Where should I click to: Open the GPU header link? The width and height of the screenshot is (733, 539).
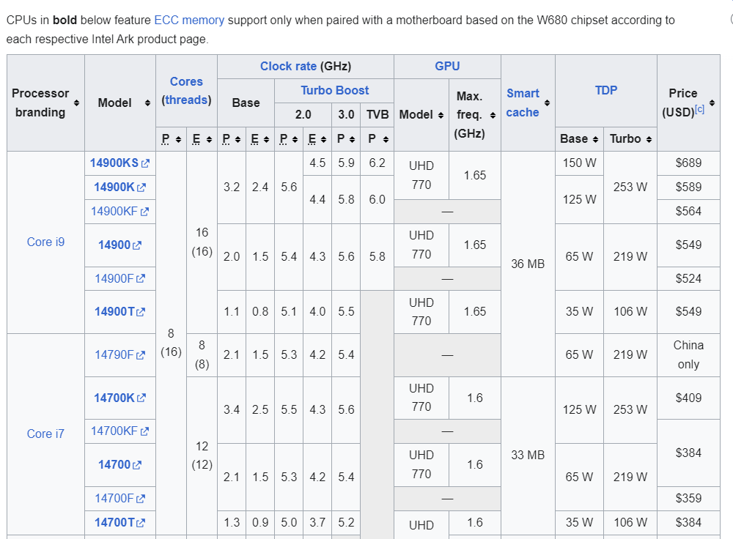[x=447, y=67]
